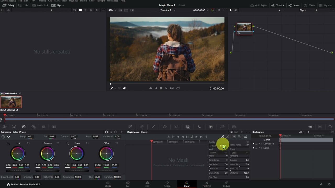
Task: Click the Contrast value field
Action: 74,137
